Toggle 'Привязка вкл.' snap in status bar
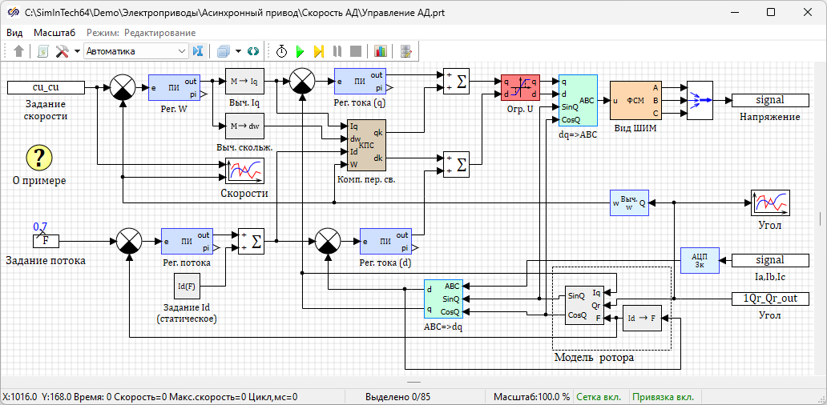Viewport: 827px width, 405px height. (x=662, y=396)
